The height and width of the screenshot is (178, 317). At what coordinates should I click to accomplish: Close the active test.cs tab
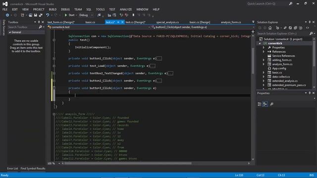pyautogui.click(x=122, y=22)
